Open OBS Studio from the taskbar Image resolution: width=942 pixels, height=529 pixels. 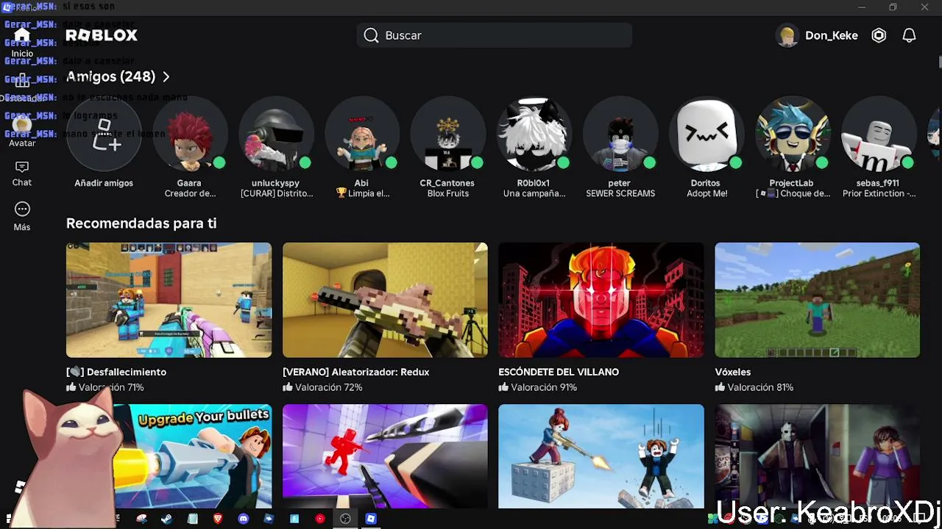(x=345, y=519)
